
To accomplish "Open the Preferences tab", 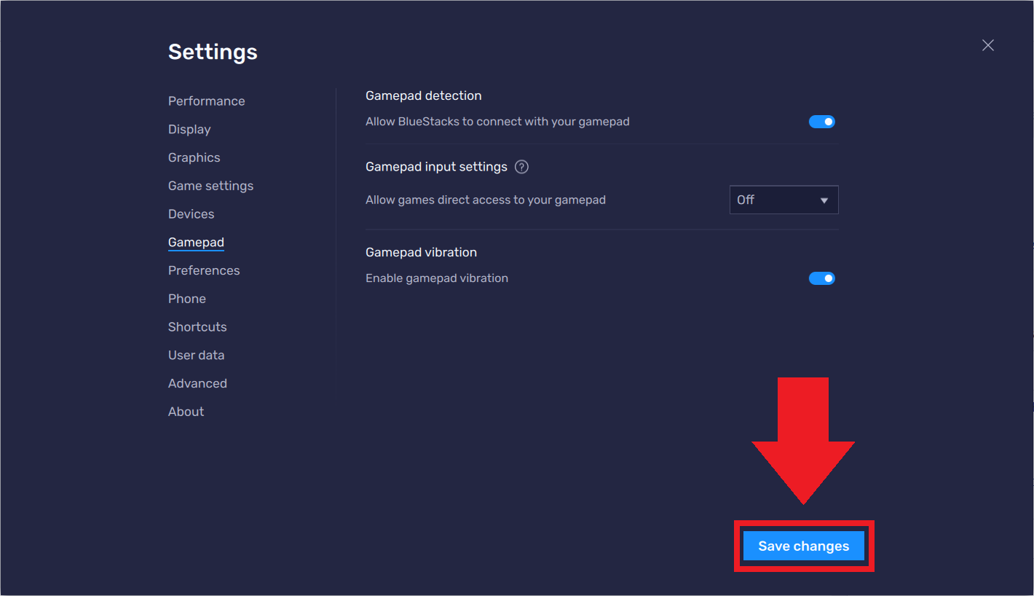I will pyautogui.click(x=204, y=270).
